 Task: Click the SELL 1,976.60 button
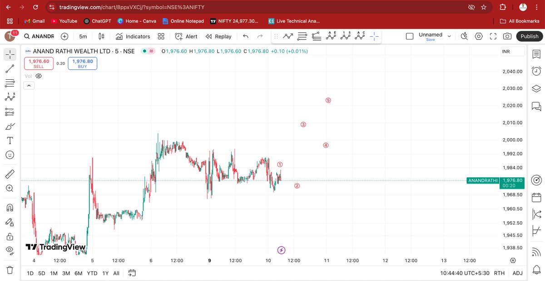click(x=39, y=64)
